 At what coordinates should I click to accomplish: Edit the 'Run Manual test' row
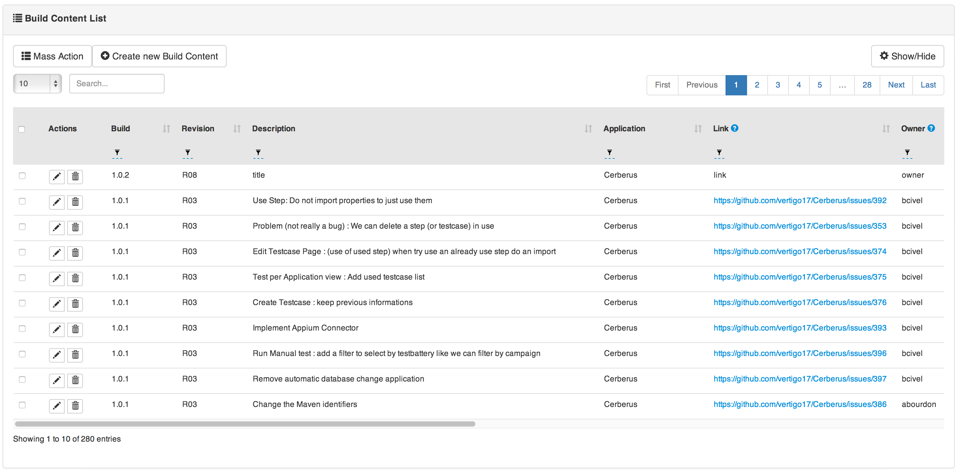[x=56, y=355]
